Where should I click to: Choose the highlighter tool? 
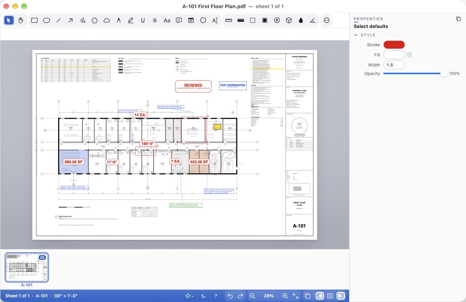coord(130,20)
